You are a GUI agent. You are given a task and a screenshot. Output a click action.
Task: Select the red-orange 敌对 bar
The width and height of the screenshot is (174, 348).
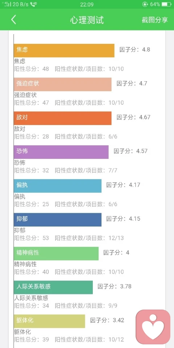(63, 118)
